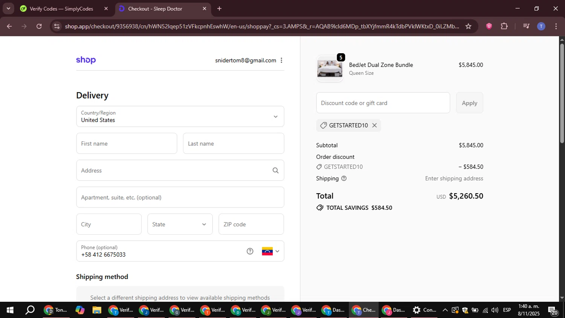Screen dimensions: 565x318
Task: Expand the Country/Region dropdown
Action: coord(180,117)
